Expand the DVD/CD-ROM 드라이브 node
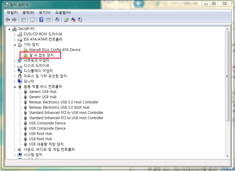Image resolution: width=235 pixels, height=171 pixels. 15,34
